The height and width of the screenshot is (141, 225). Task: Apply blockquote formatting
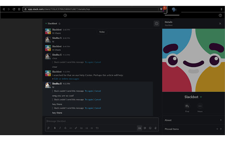coord(92,128)
